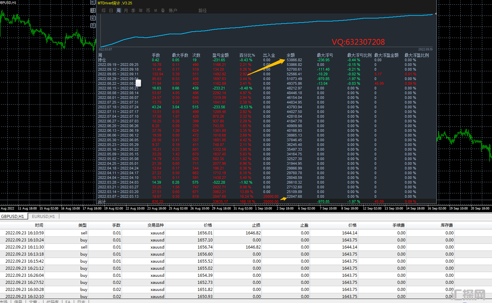Select the '综' summary statistics tab
492x303 pixels.
pos(104,11)
